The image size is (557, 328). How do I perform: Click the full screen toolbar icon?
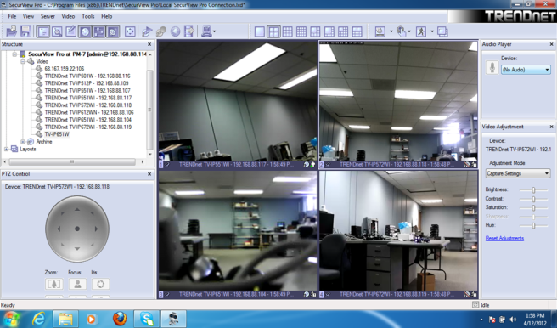tap(130, 31)
